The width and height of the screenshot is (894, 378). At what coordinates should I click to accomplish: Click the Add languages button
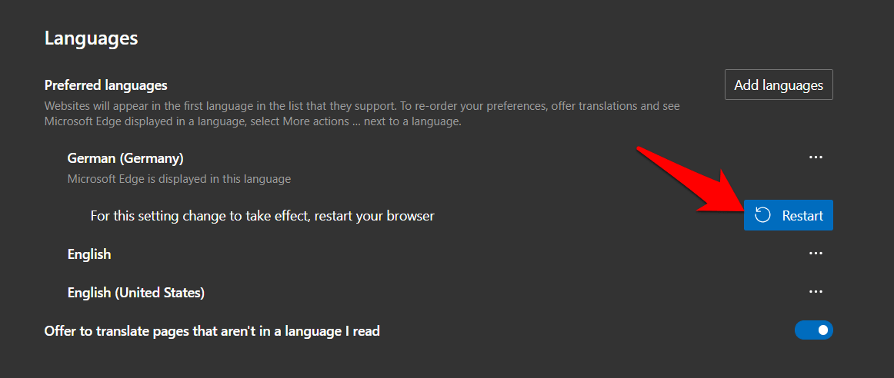pyautogui.click(x=779, y=85)
